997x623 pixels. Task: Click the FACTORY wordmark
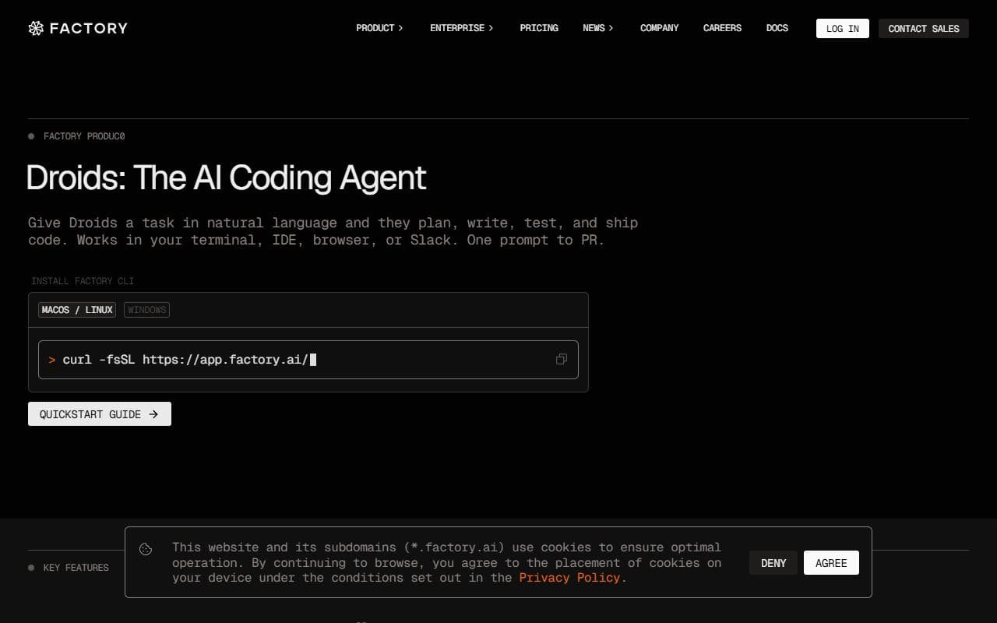(x=88, y=28)
